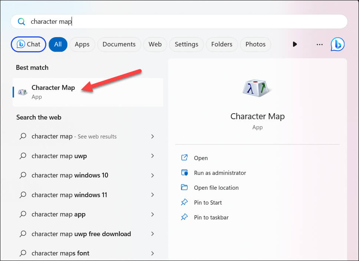The image size is (359, 261).
Task: Expand the 'character map app' chevron
Action: pos(152,215)
